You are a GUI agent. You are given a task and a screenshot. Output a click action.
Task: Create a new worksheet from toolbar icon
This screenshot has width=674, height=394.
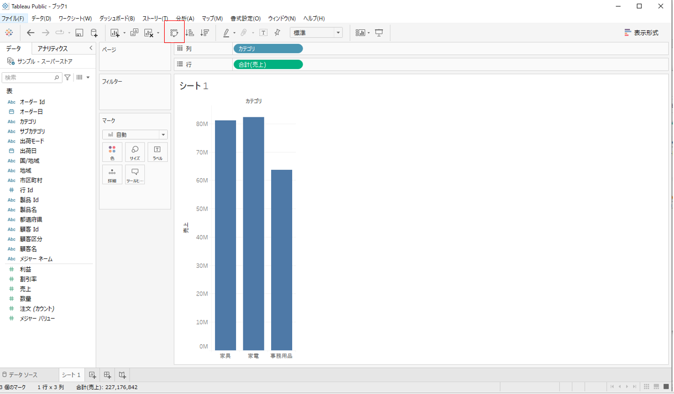[x=115, y=32]
